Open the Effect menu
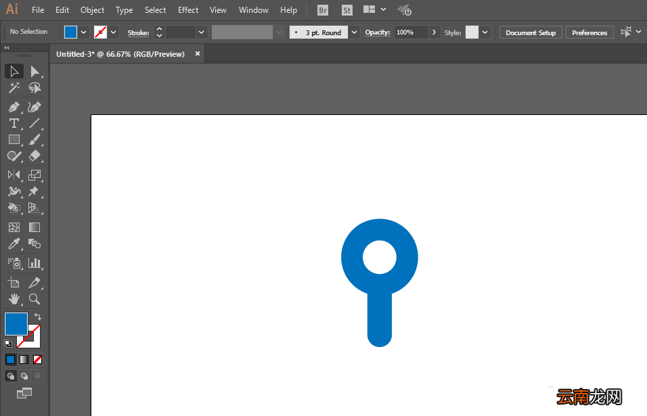 click(x=188, y=10)
